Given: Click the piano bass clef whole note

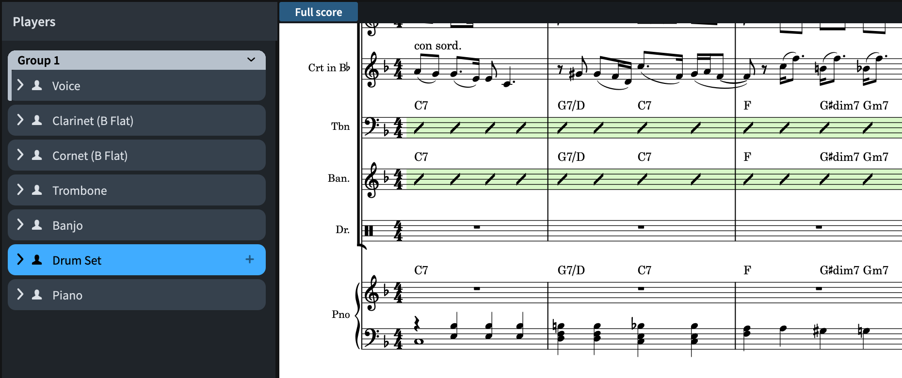Looking at the screenshot, I should (x=419, y=341).
